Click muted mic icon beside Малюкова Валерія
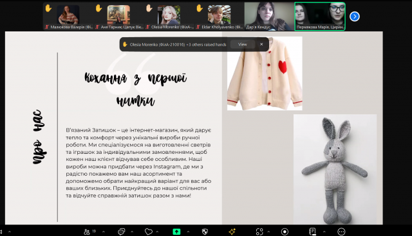Screen dimensions: 412x236 [x=47, y=27]
